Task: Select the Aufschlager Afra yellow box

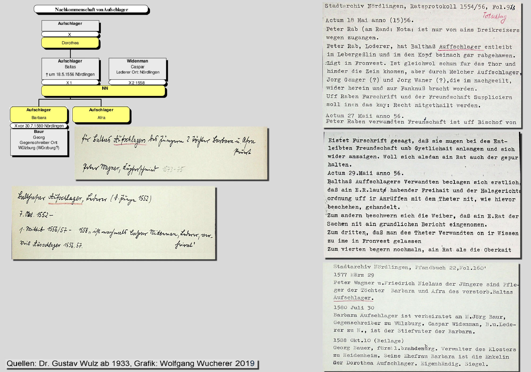Action: (x=101, y=114)
